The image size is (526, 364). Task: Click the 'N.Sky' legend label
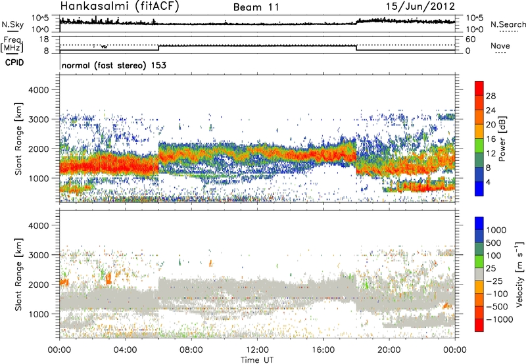pyautogui.click(x=12, y=24)
